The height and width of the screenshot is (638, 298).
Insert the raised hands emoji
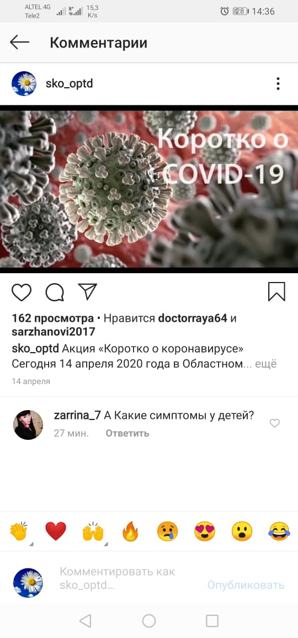[x=93, y=531]
